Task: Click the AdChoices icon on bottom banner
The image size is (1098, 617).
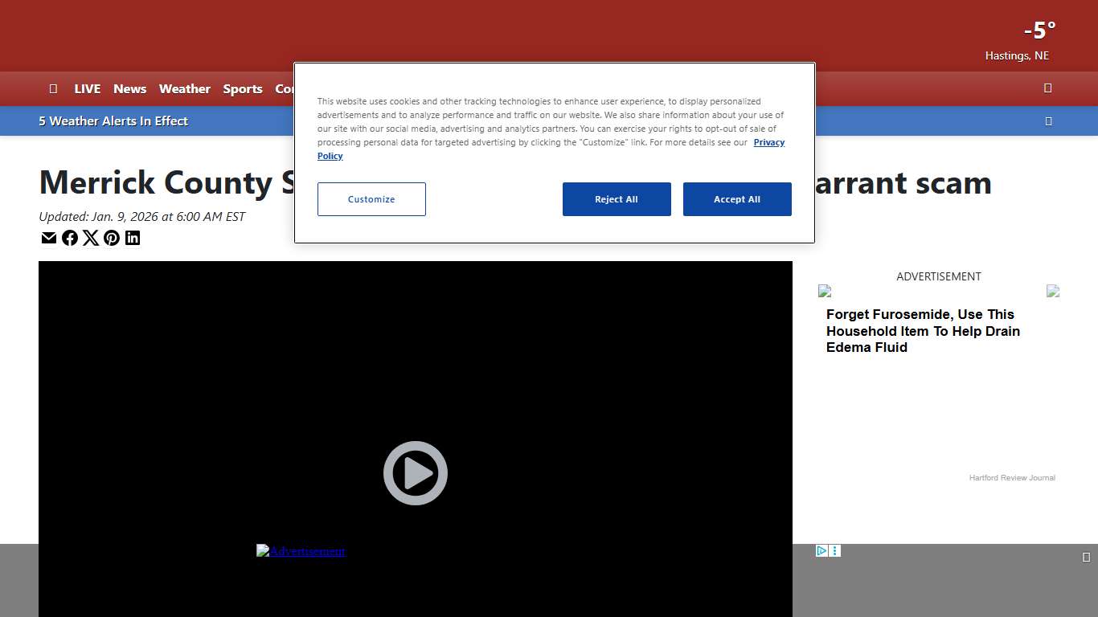Action: point(821,551)
